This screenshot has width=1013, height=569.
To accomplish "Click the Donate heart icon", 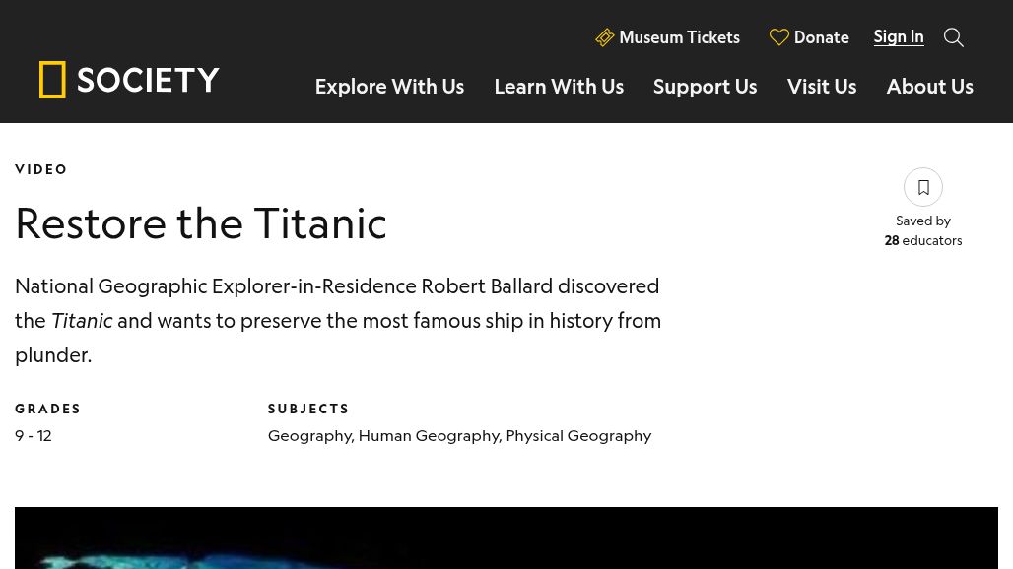I will 779,37.
